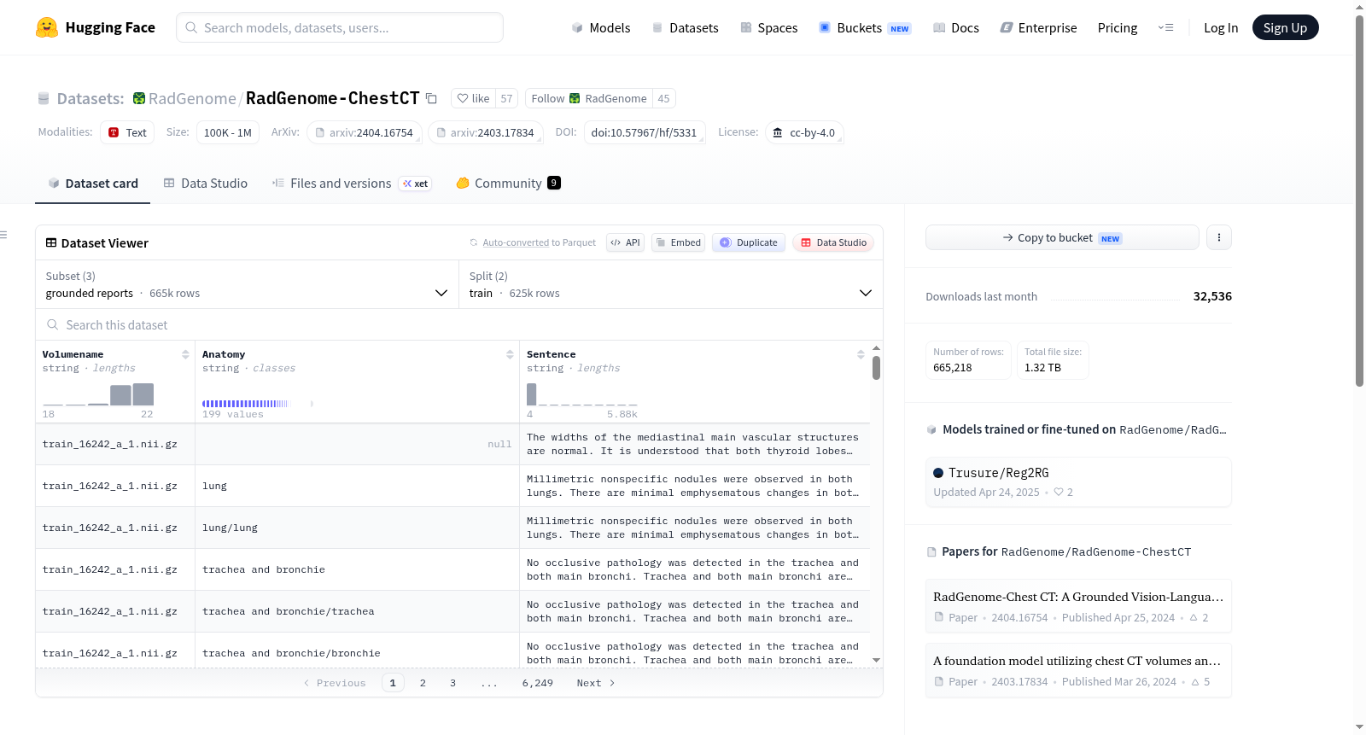1366x735 pixels.
Task: Click the Volumename length histogram
Action: tap(98, 394)
